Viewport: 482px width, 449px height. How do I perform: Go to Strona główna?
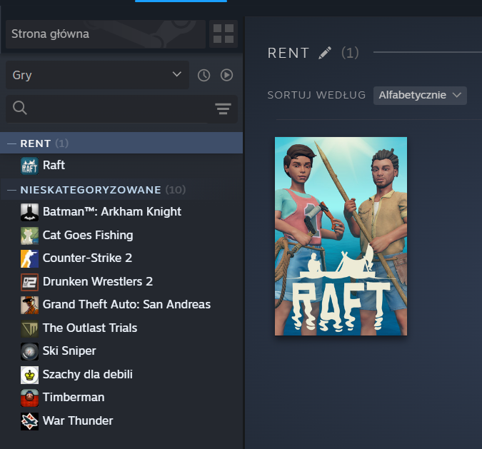click(x=106, y=34)
